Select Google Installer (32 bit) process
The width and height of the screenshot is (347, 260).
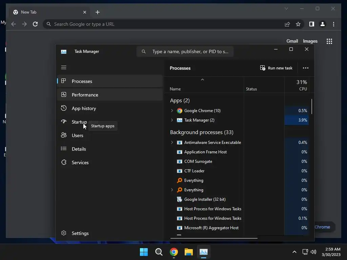click(x=205, y=199)
